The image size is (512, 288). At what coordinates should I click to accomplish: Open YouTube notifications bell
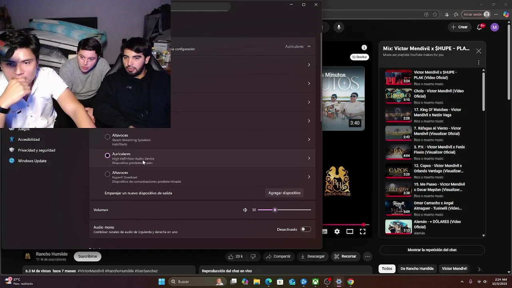480,27
